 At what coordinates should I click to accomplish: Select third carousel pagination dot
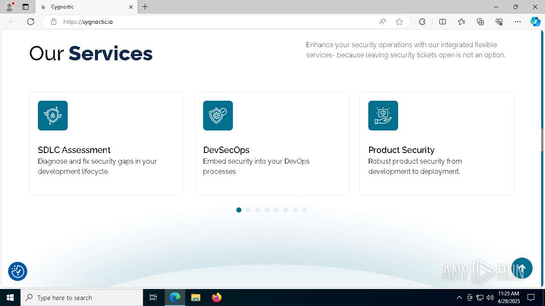point(258,210)
